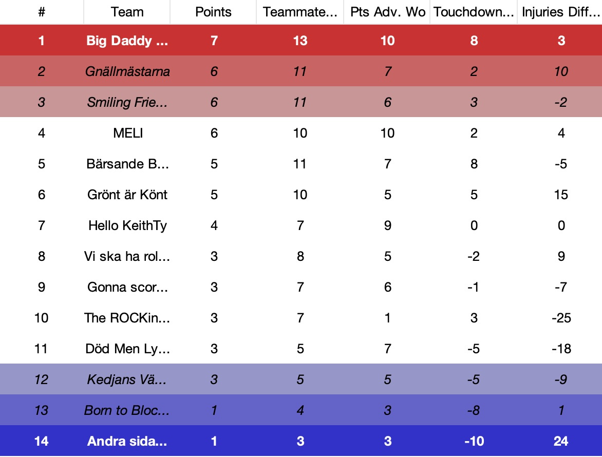Screen dimensions: 602x457
Task: Select the Kedjans Vä... team name
Action: tap(127, 379)
